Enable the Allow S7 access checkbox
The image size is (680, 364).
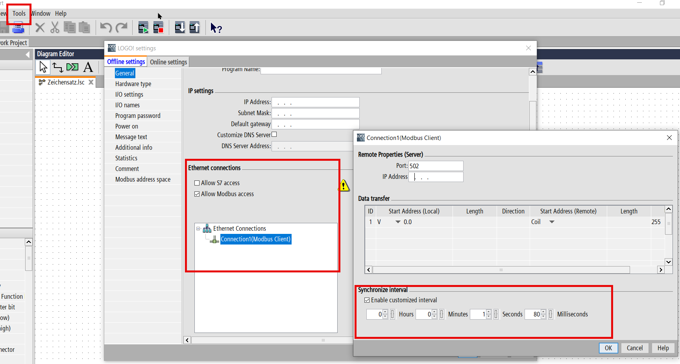[197, 183]
